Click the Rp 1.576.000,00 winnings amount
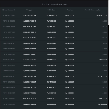 click(x=102, y=16)
